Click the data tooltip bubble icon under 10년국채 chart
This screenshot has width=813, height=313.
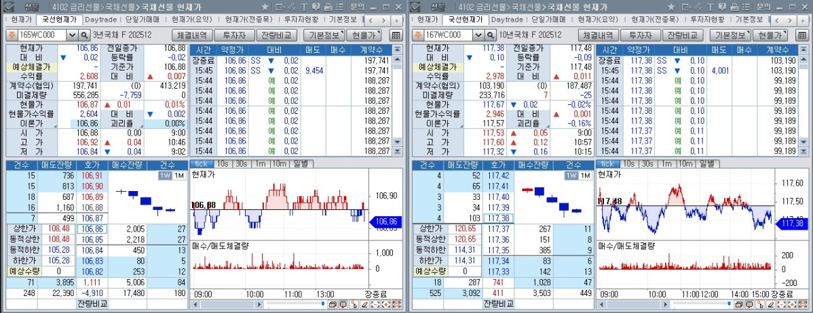[x=749, y=304]
